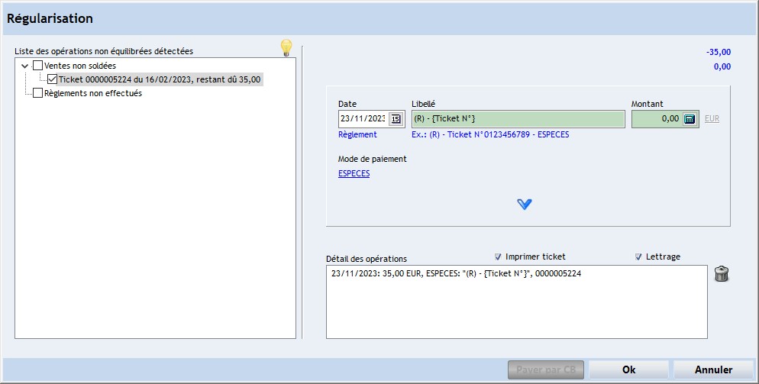Click the Date input field
Viewport: 759px width, 384px height.
click(363, 118)
